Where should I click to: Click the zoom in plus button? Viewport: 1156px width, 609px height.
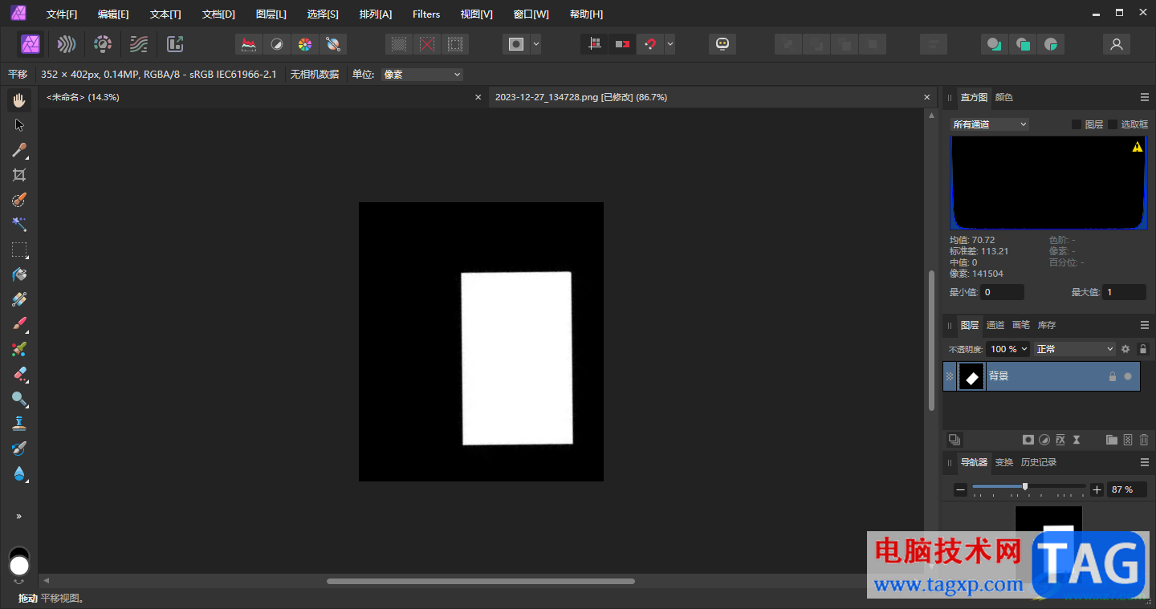click(x=1097, y=489)
